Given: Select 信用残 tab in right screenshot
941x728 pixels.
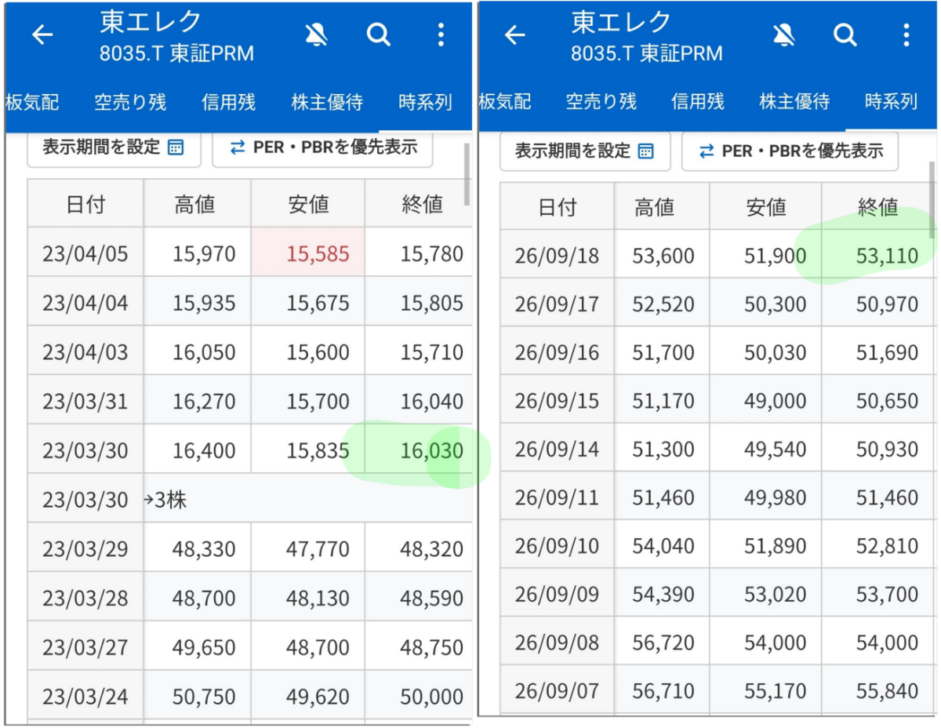Looking at the screenshot, I should coord(697,102).
